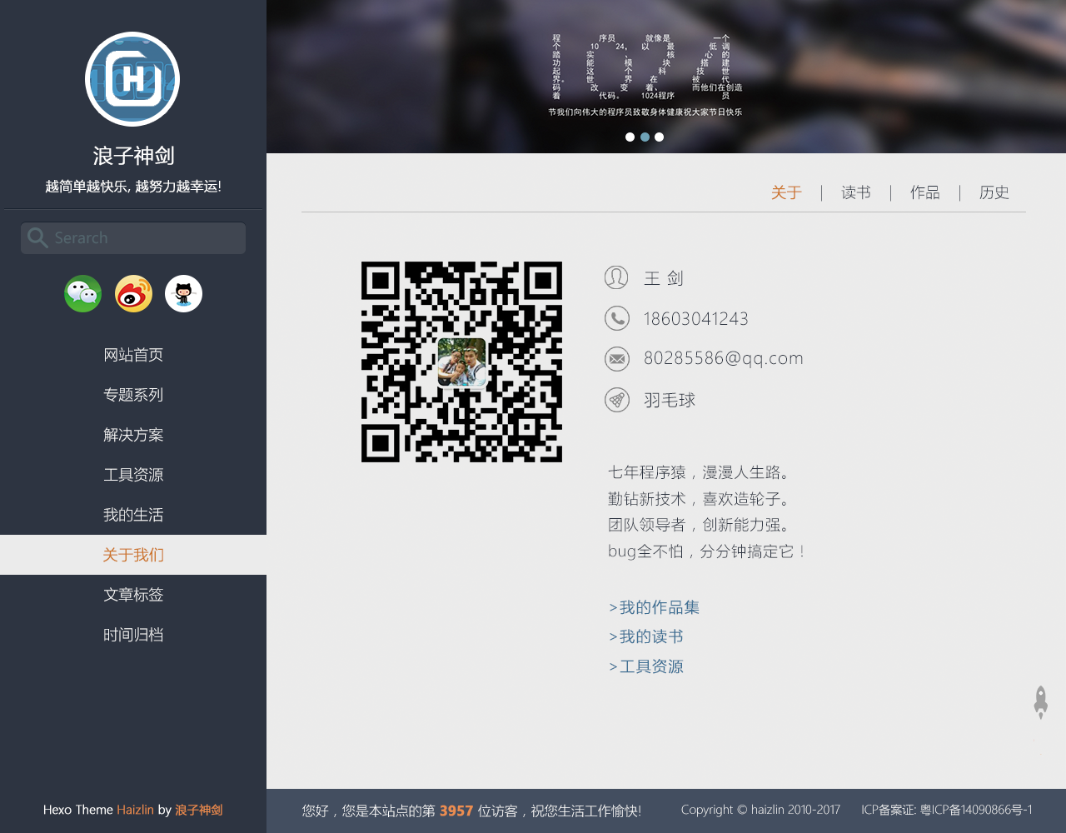Click the search magnifier icon
The width and height of the screenshot is (1066, 833).
point(37,238)
